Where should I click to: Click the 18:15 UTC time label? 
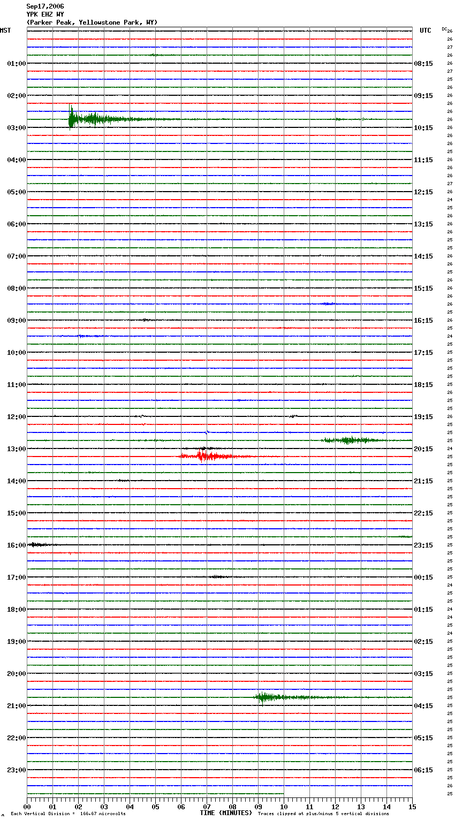[x=423, y=385]
